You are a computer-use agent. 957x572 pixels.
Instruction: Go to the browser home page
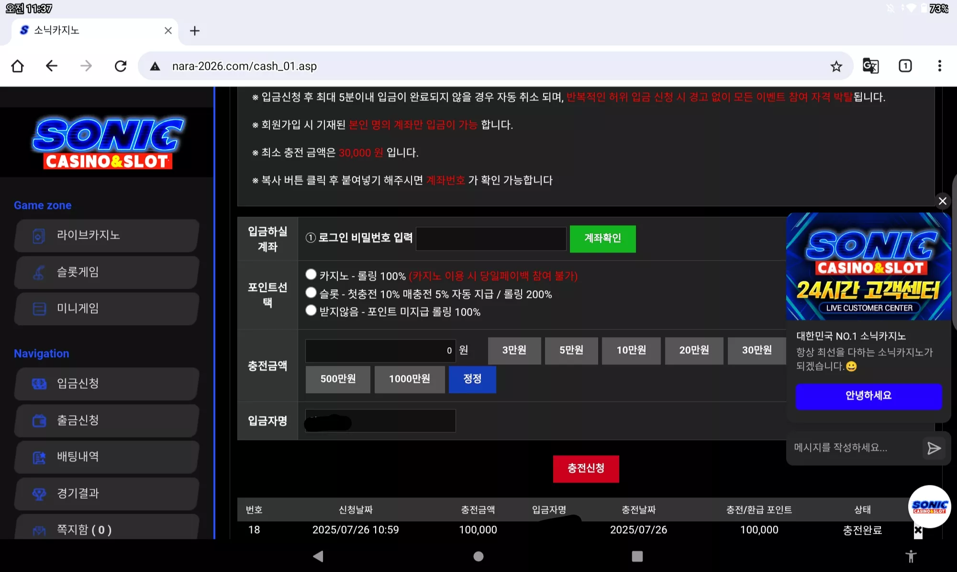point(18,66)
